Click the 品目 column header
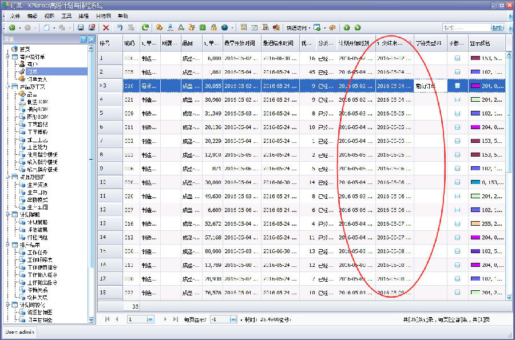Viewport: 515px width, 340px height. (x=191, y=43)
